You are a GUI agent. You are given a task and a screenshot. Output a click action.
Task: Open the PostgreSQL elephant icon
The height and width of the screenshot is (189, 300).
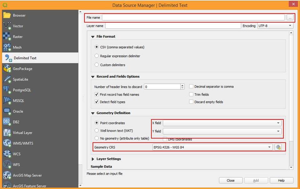coord(7,90)
